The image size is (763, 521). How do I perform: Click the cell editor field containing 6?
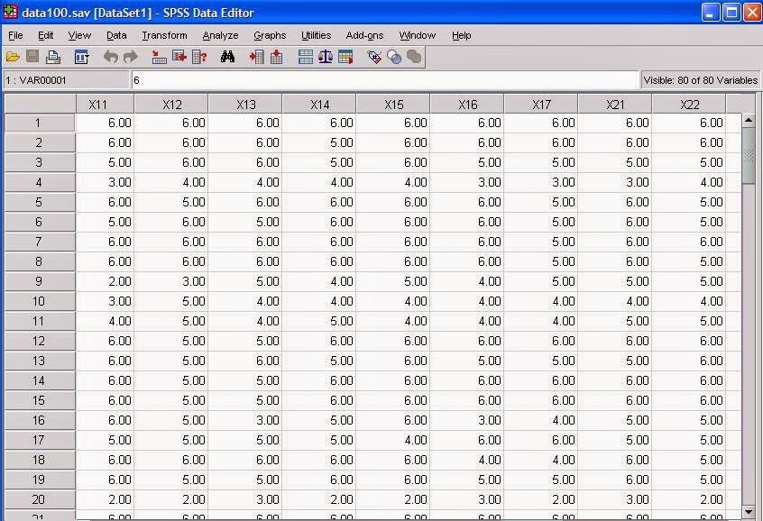(385, 80)
